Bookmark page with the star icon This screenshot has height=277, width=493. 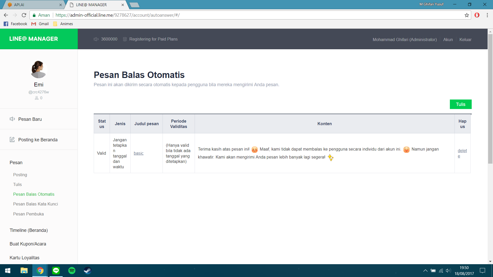(x=467, y=15)
